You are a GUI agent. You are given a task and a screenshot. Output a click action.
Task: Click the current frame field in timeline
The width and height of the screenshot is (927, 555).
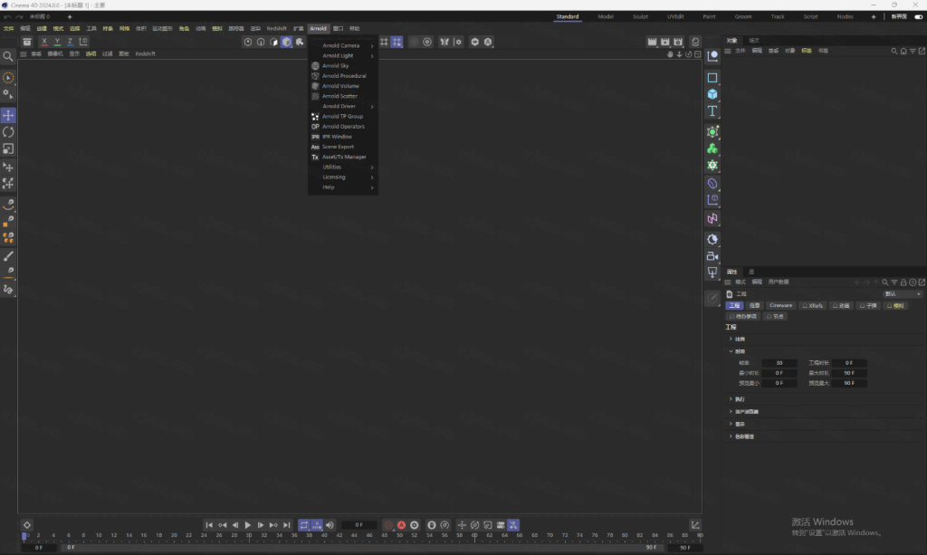(359, 525)
